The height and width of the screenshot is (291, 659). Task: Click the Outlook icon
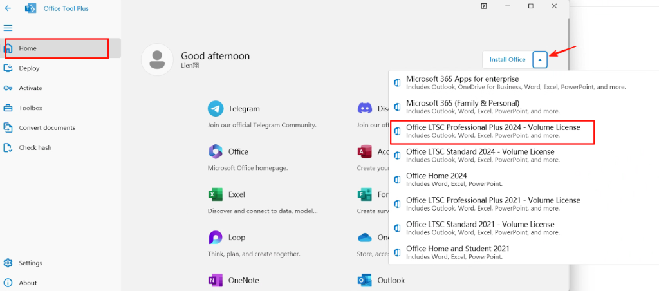click(365, 281)
